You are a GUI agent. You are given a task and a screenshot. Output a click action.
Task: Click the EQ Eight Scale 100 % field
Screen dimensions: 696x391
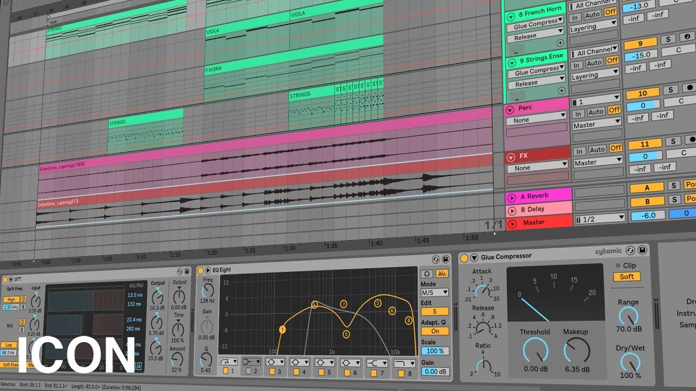434,351
